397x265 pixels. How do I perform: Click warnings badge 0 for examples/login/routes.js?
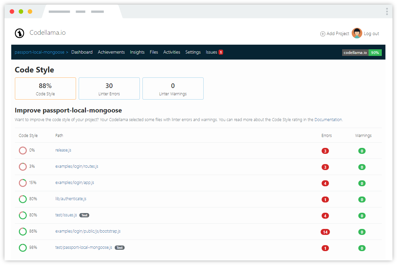362,167
